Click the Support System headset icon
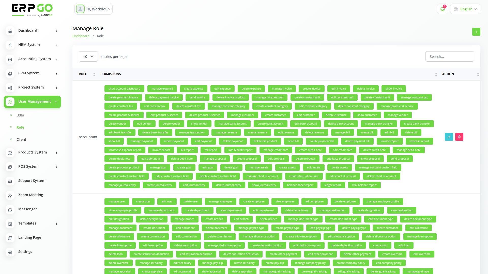The width and height of the screenshot is (488, 274). 10,181
